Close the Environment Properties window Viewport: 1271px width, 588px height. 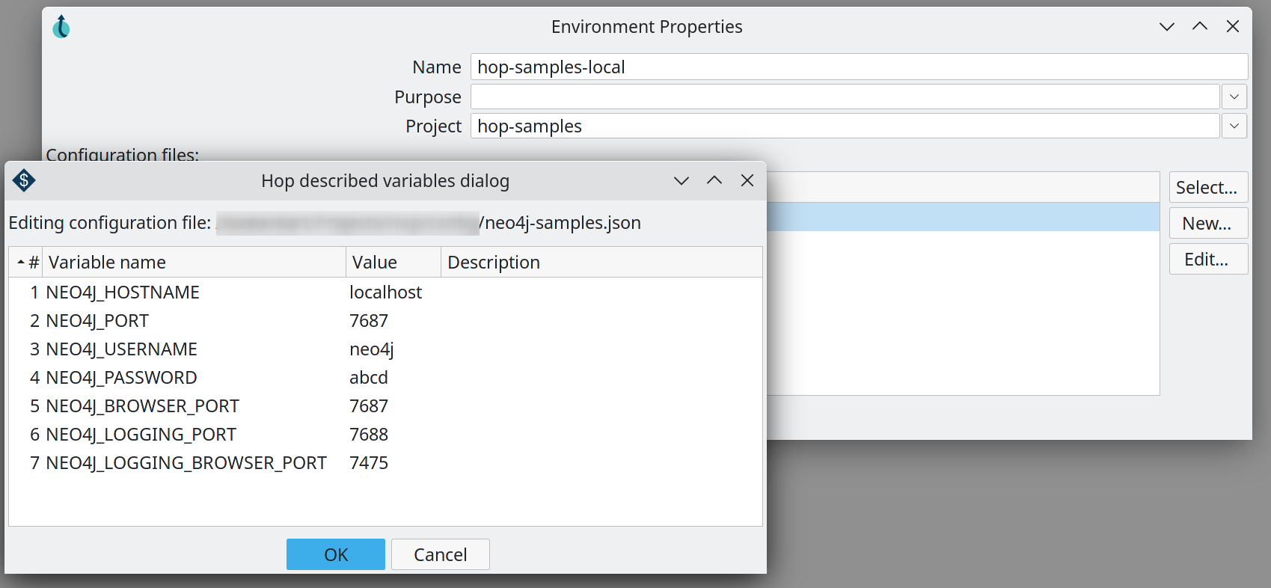pyautogui.click(x=1232, y=27)
